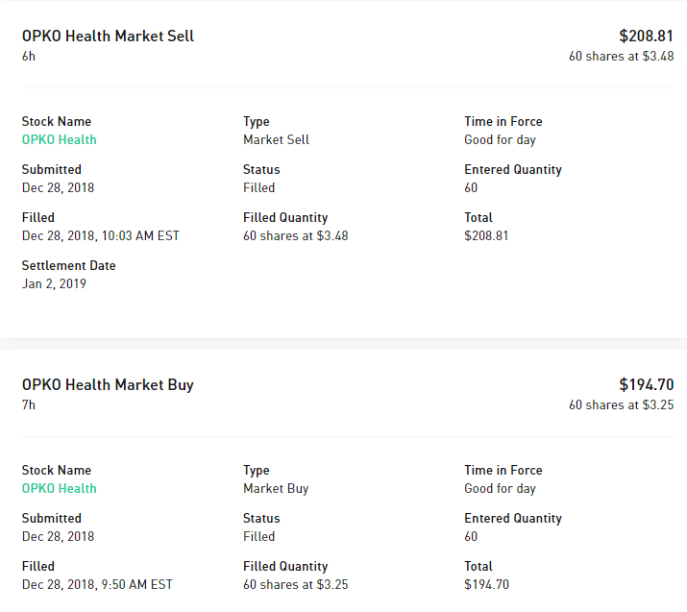Open OPKO Health link in Market Sell details
This screenshot has height=612, width=687.
pos(60,140)
